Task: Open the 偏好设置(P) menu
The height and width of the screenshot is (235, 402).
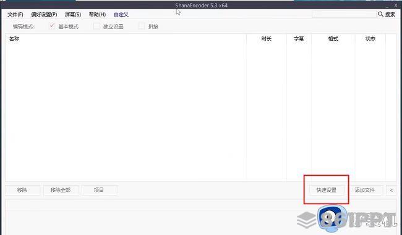Action: (x=44, y=14)
